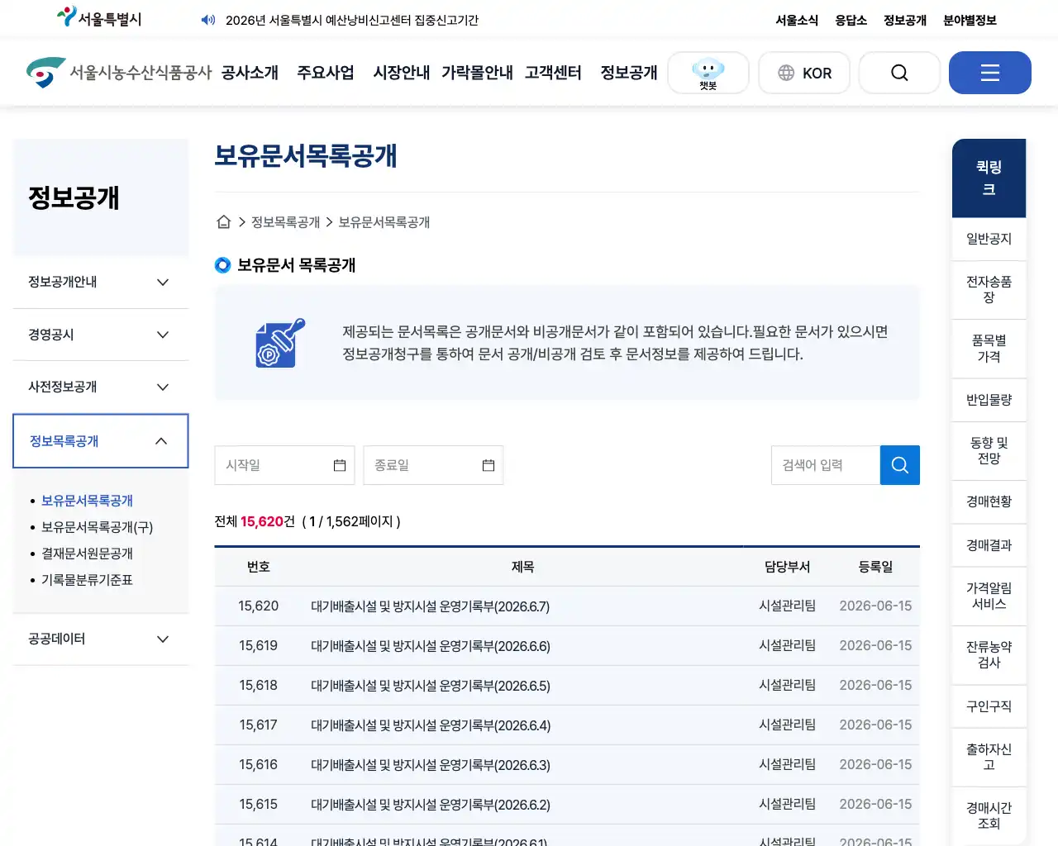Screen dimensions: 1058x846
Task: Go to 서울소식 top link
Action: 797,20
